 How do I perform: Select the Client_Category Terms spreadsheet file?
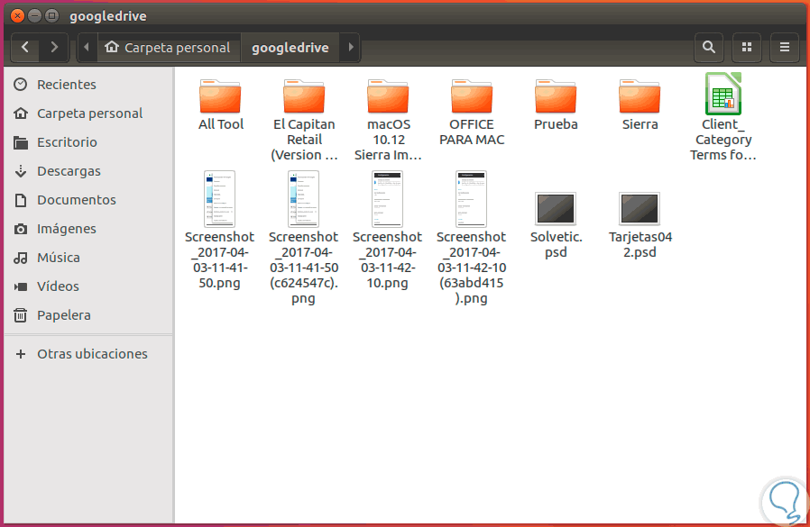723,116
